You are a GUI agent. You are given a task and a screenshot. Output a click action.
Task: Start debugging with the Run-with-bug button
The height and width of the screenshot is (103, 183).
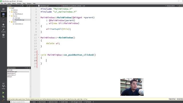[x=3, y=97]
